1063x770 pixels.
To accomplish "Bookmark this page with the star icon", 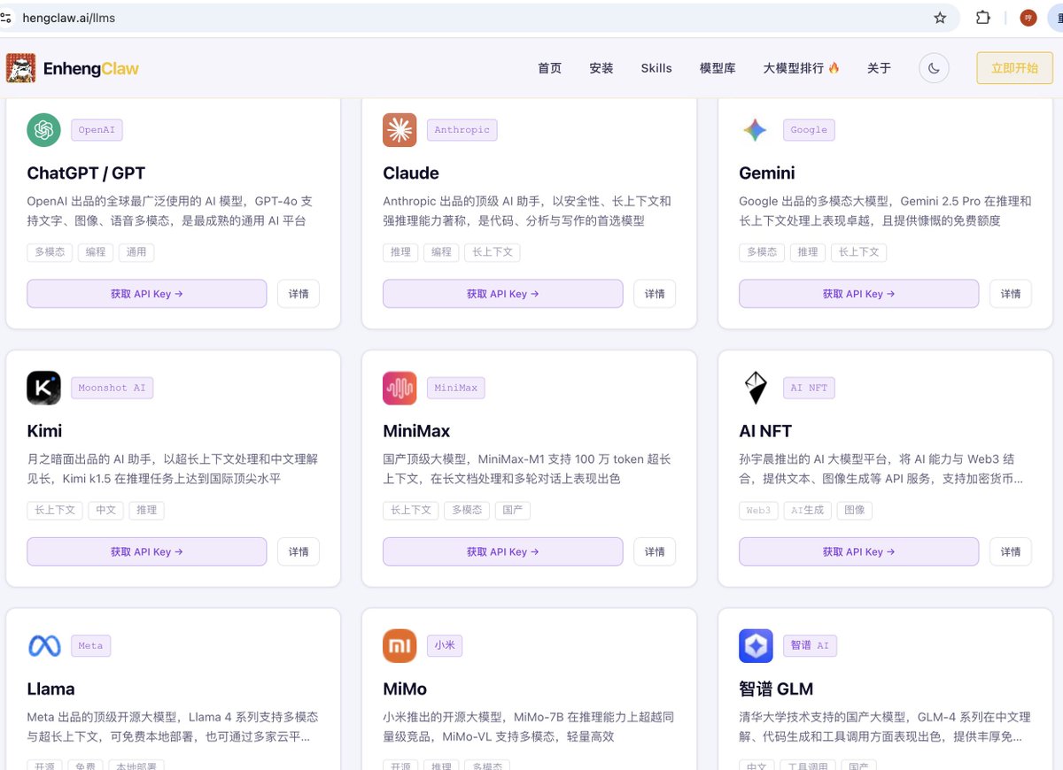I will 940,18.
